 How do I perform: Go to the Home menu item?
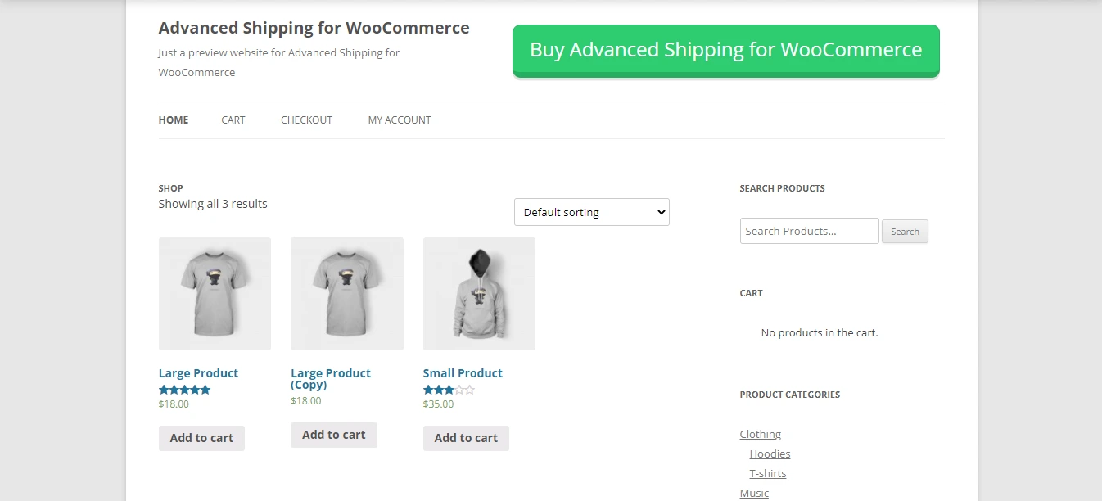coord(174,120)
